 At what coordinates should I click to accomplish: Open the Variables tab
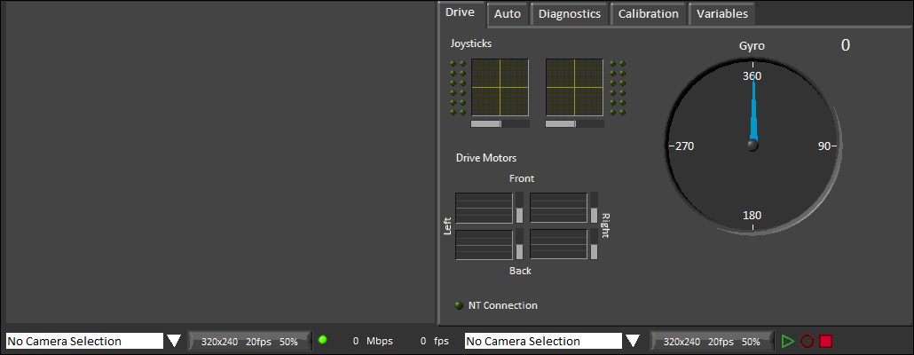tap(722, 14)
